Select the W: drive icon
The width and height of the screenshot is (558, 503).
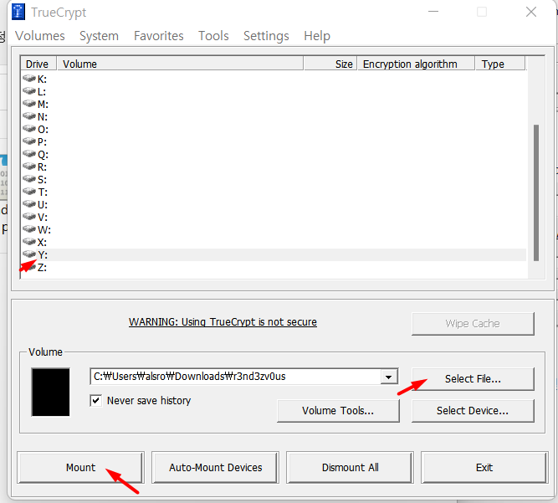pyautogui.click(x=29, y=228)
